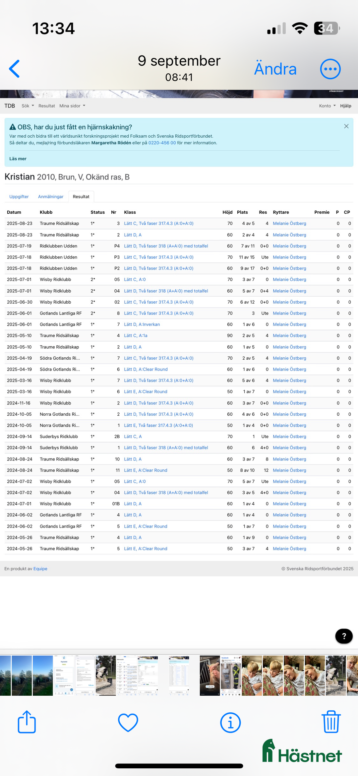Image resolution: width=358 pixels, height=776 pixels.
Task: Open the more options ellipsis menu
Action: (330, 69)
